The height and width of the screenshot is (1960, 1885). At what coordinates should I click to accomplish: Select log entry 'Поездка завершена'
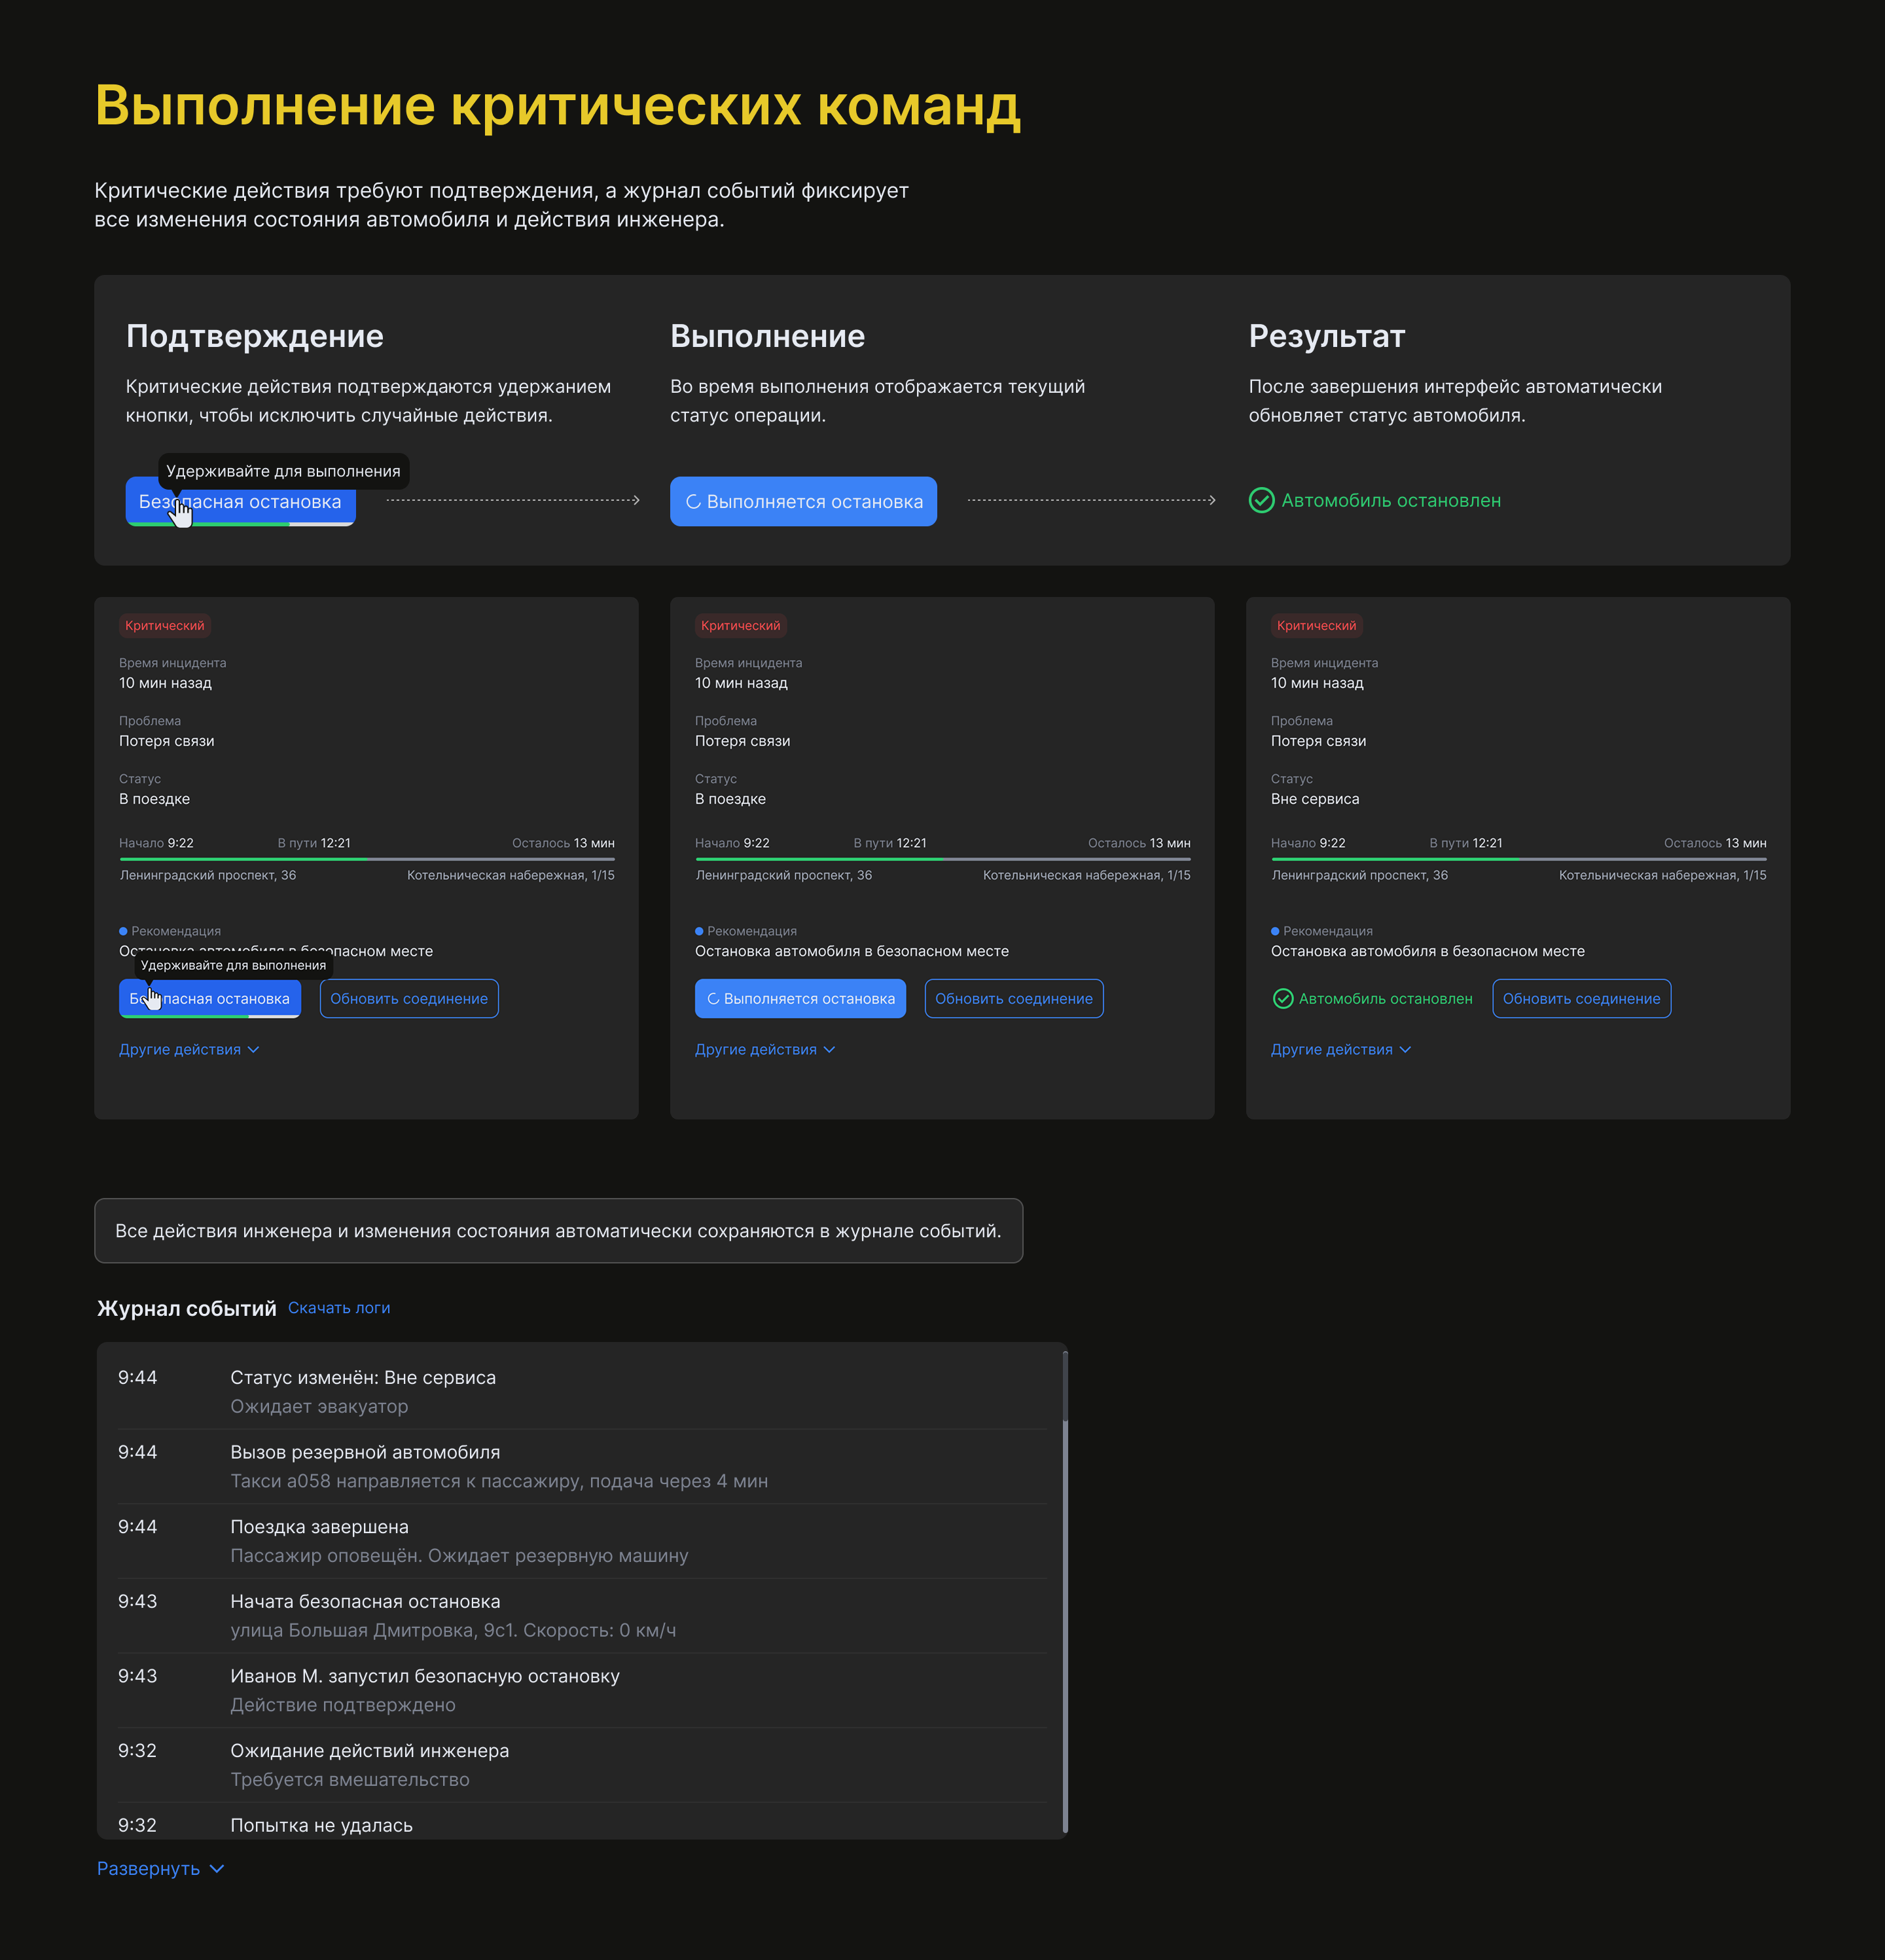582,1541
